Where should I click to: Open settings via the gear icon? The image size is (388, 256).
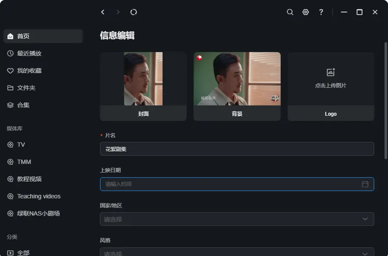tap(306, 12)
